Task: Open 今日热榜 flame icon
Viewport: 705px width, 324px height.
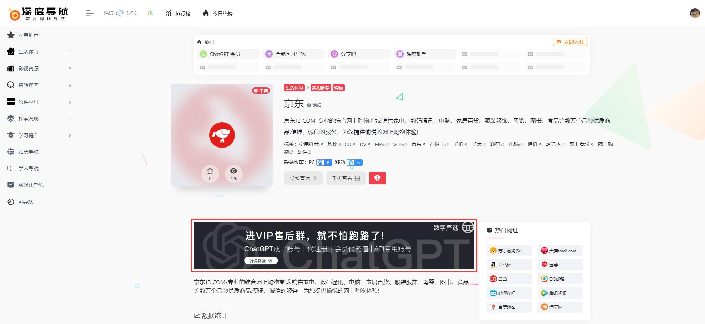Action: click(x=206, y=13)
